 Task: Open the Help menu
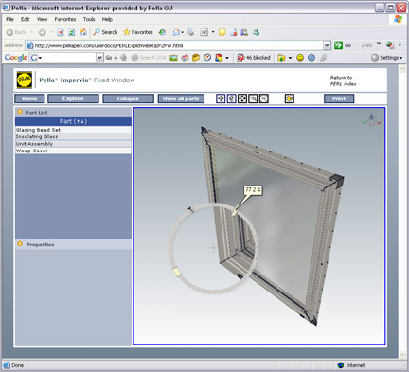(x=107, y=19)
